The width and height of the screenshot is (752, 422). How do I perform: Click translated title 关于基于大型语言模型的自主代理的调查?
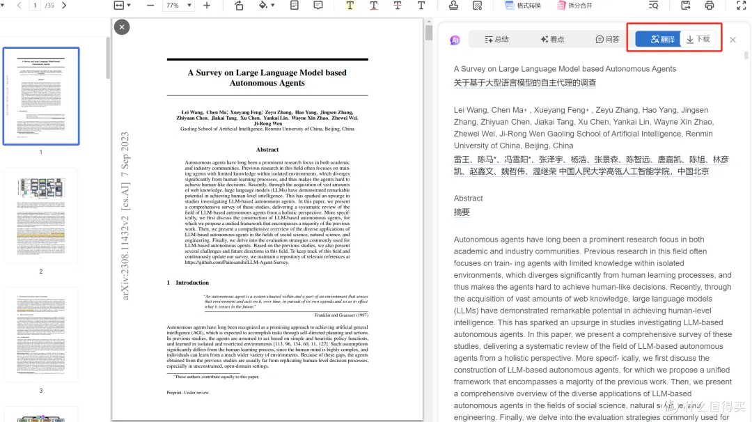(x=525, y=82)
